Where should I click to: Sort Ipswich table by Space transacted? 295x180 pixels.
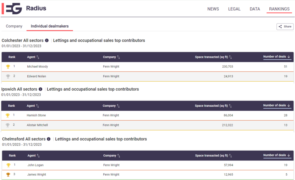pyautogui.click(x=213, y=106)
